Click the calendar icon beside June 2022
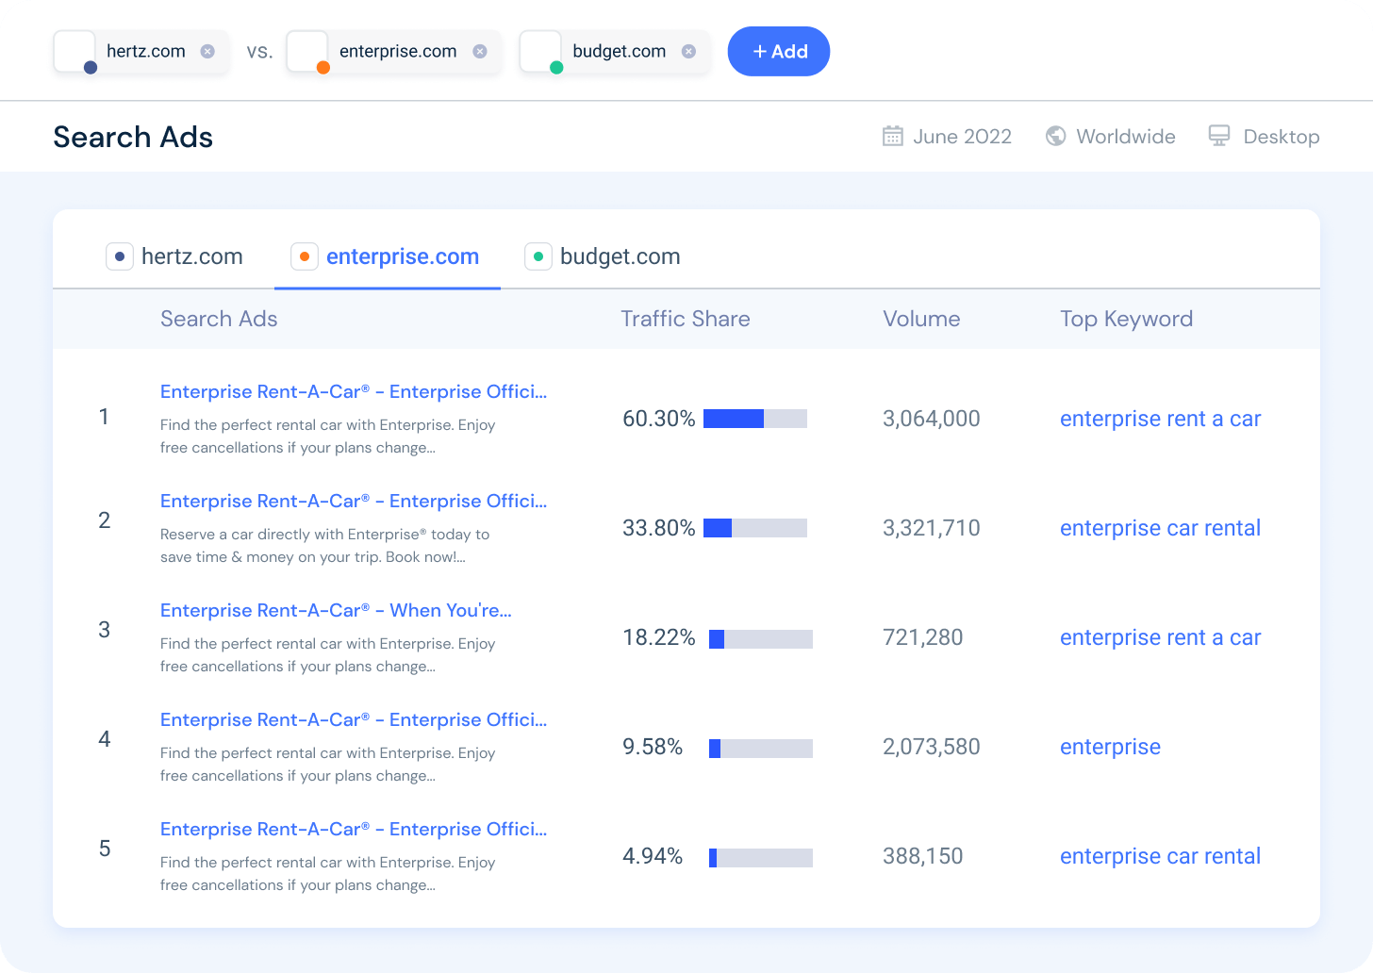The width and height of the screenshot is (1373, 973). pyautogui.click(x=892, y=136)
